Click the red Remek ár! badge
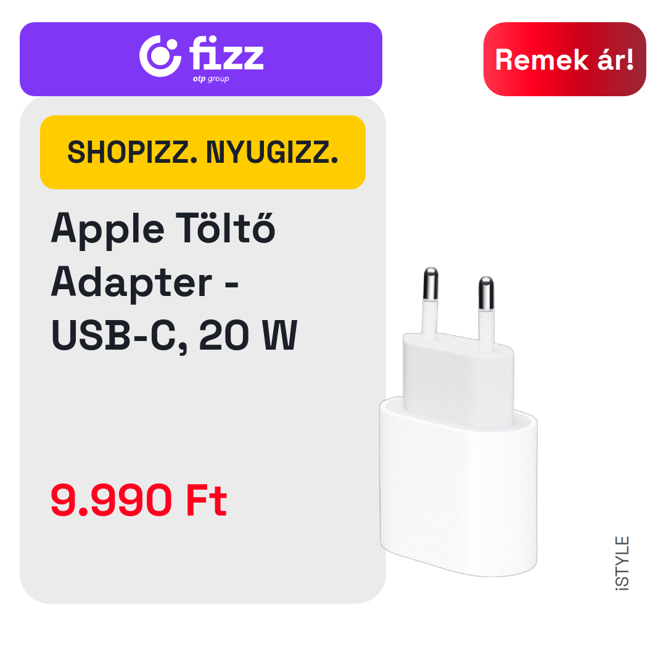Viewport: 666px width, 666px height. 564,59
